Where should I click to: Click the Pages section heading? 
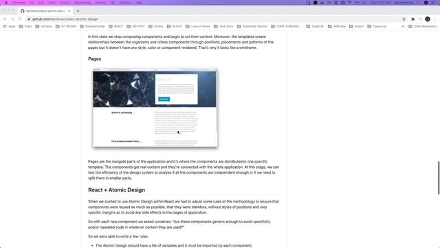(95, 59)
